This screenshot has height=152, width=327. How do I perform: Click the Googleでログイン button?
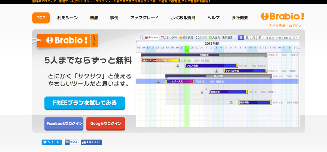point(106,124)
